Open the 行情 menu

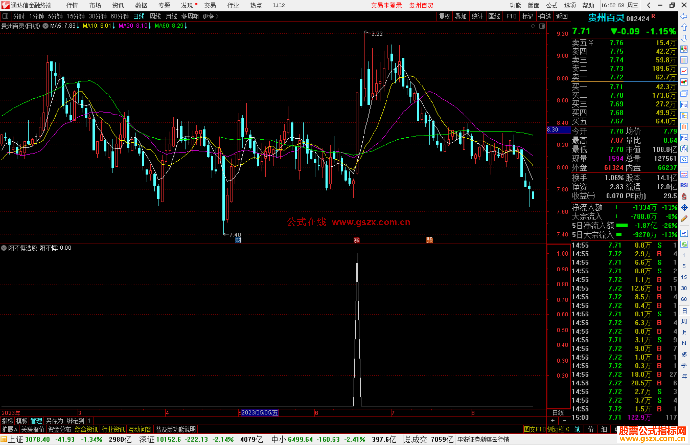click(x=72, y=5)
